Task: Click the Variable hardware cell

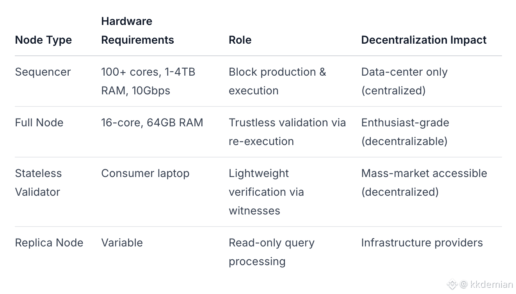Action: pos(122,243)
